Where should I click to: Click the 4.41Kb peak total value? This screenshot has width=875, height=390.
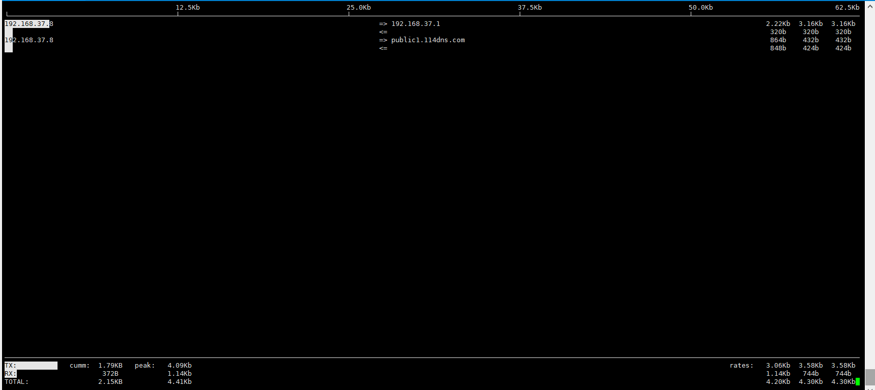[180, 382]
